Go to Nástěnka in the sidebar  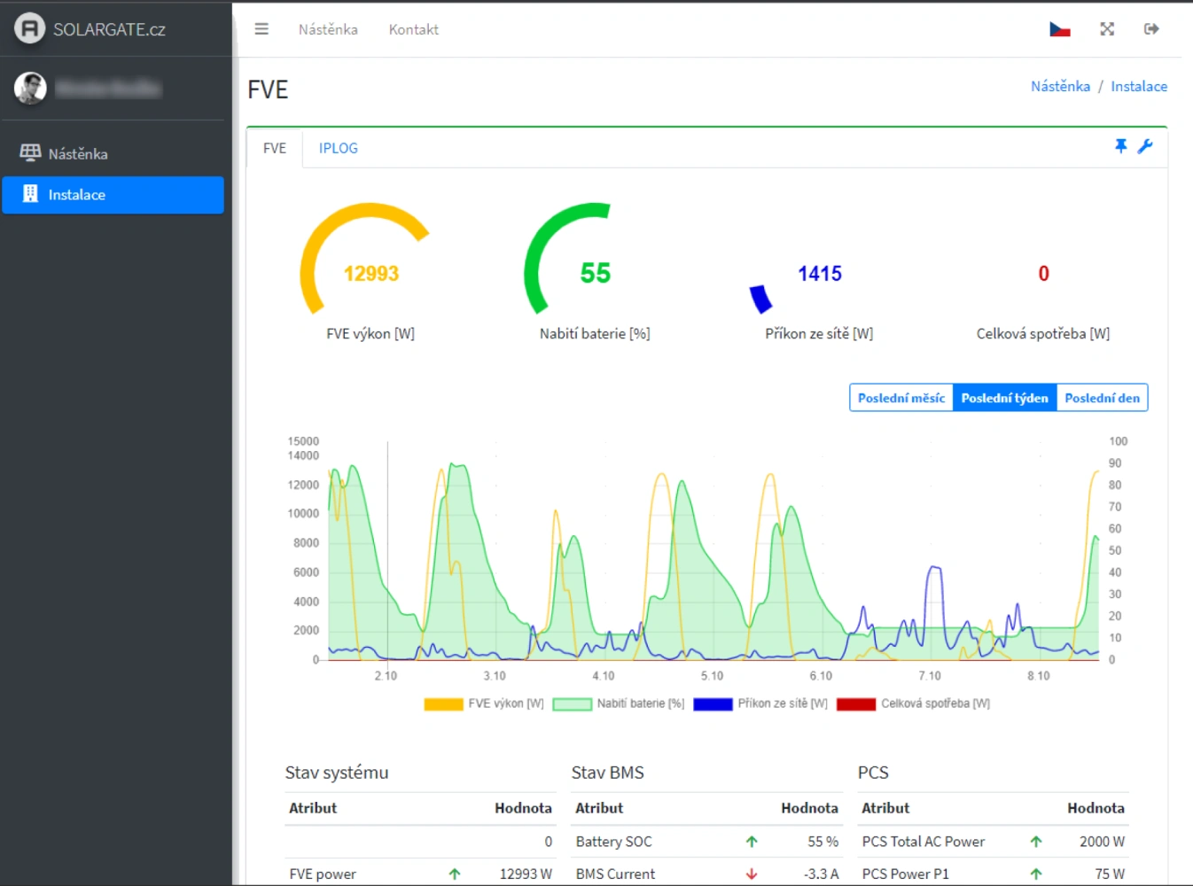(x=78, y=153)
